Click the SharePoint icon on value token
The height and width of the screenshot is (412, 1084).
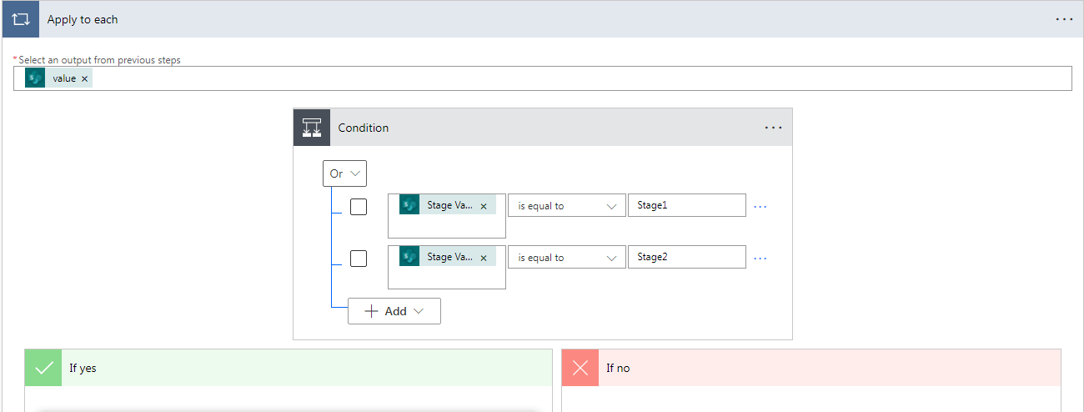[x=35, y=78]
